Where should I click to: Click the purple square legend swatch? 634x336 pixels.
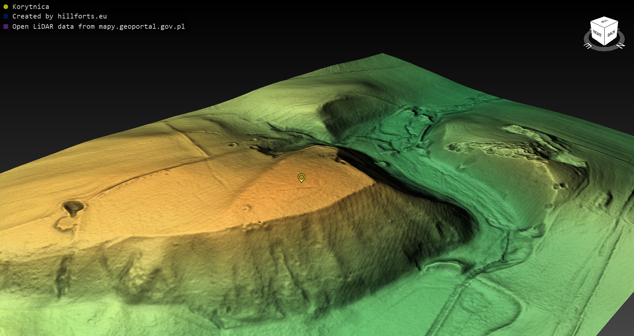tap(6, 26)
